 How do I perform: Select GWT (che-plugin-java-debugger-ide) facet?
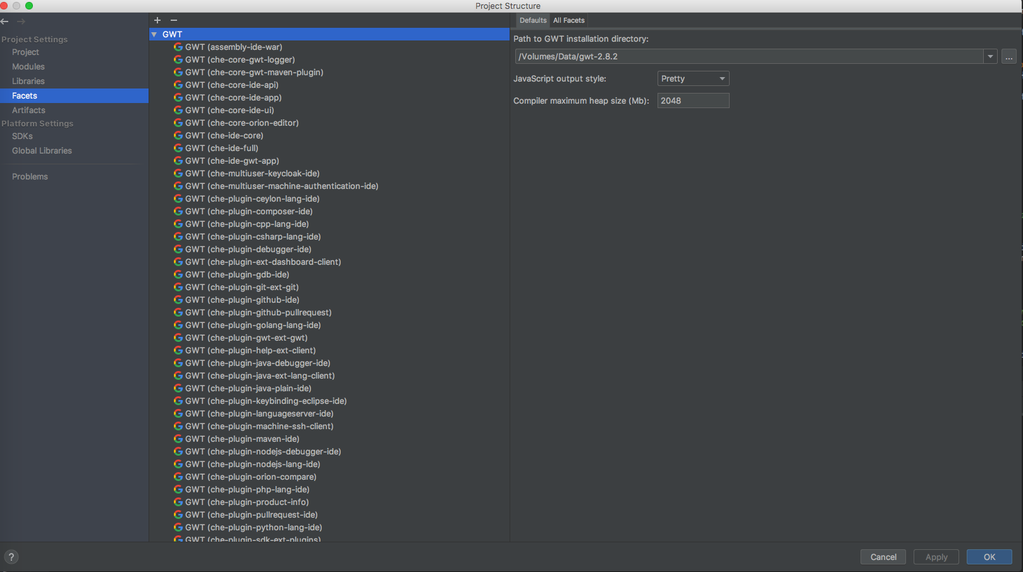(x=258, y=363)
